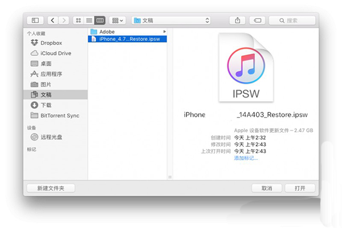Select 文稿 in the sidebar

55,95
